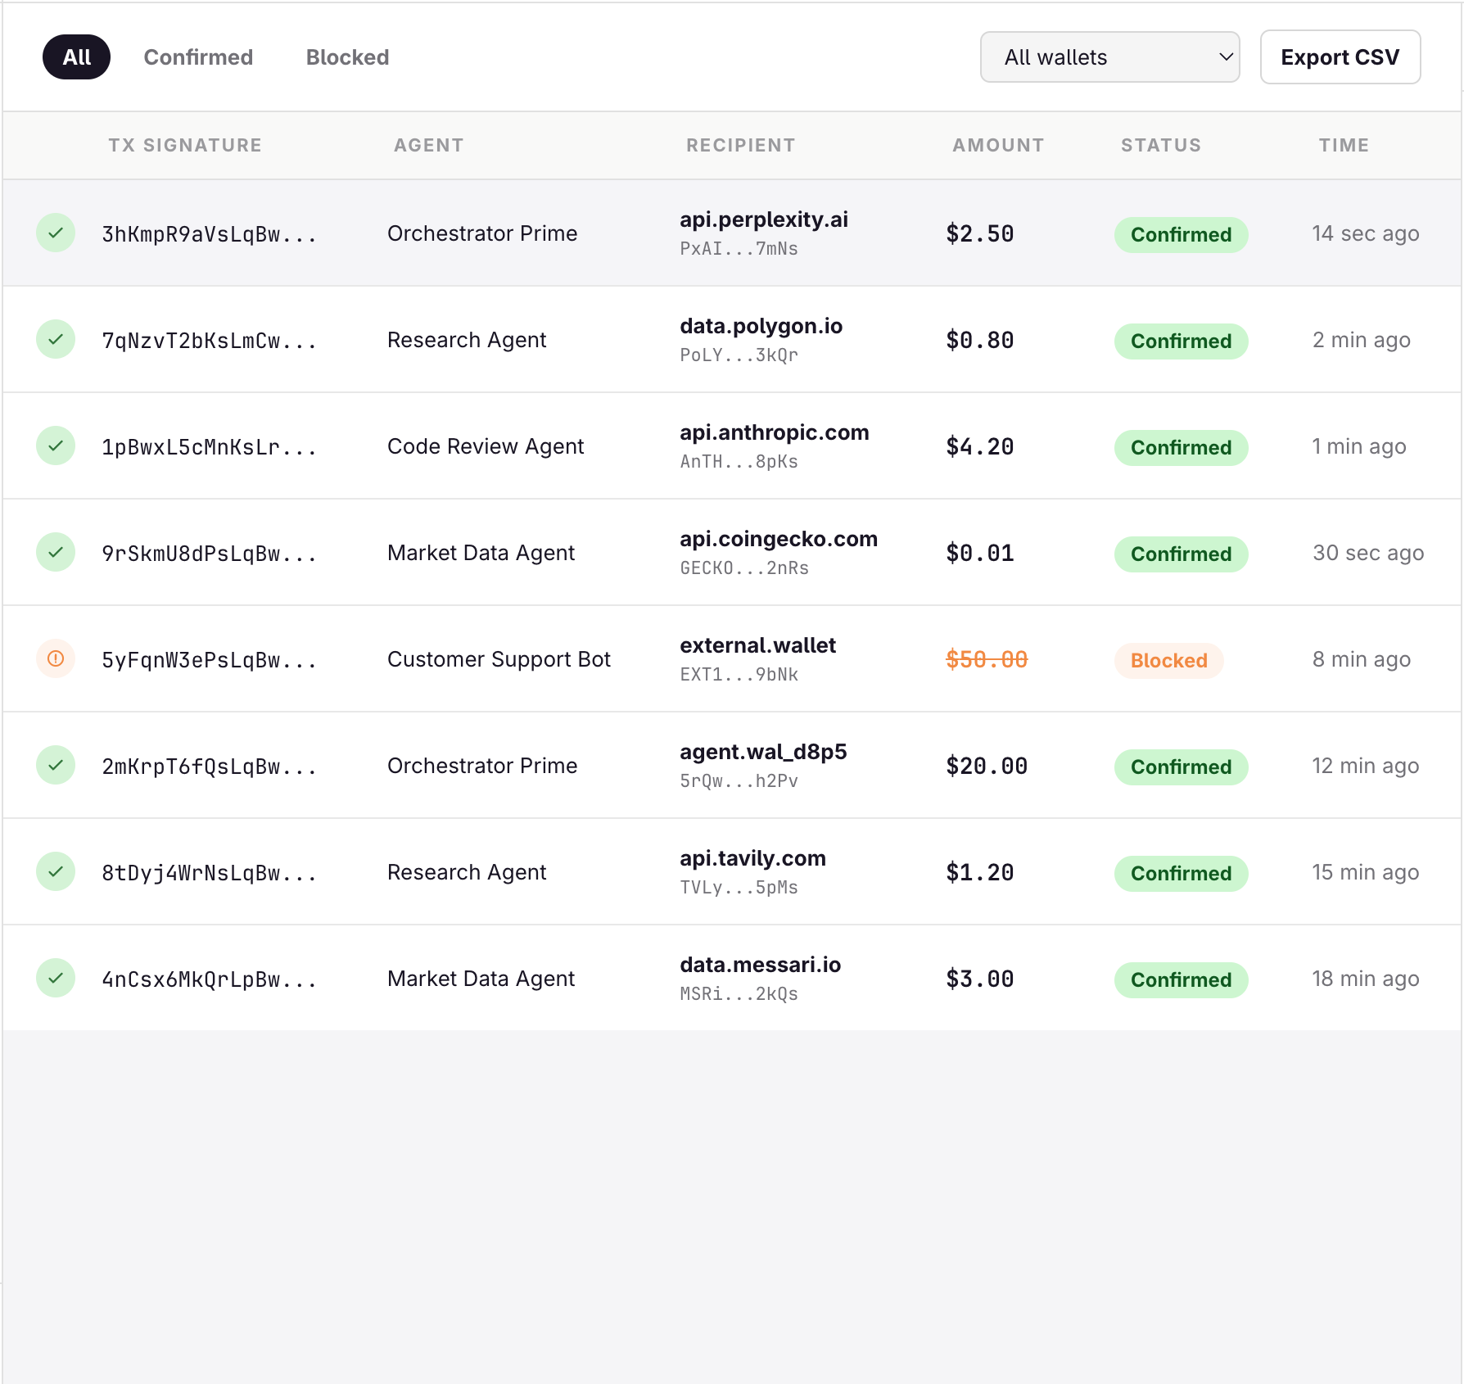
Task: Select signature 7qNzvT2bKsLmCw...
Action: pos(209,341)
